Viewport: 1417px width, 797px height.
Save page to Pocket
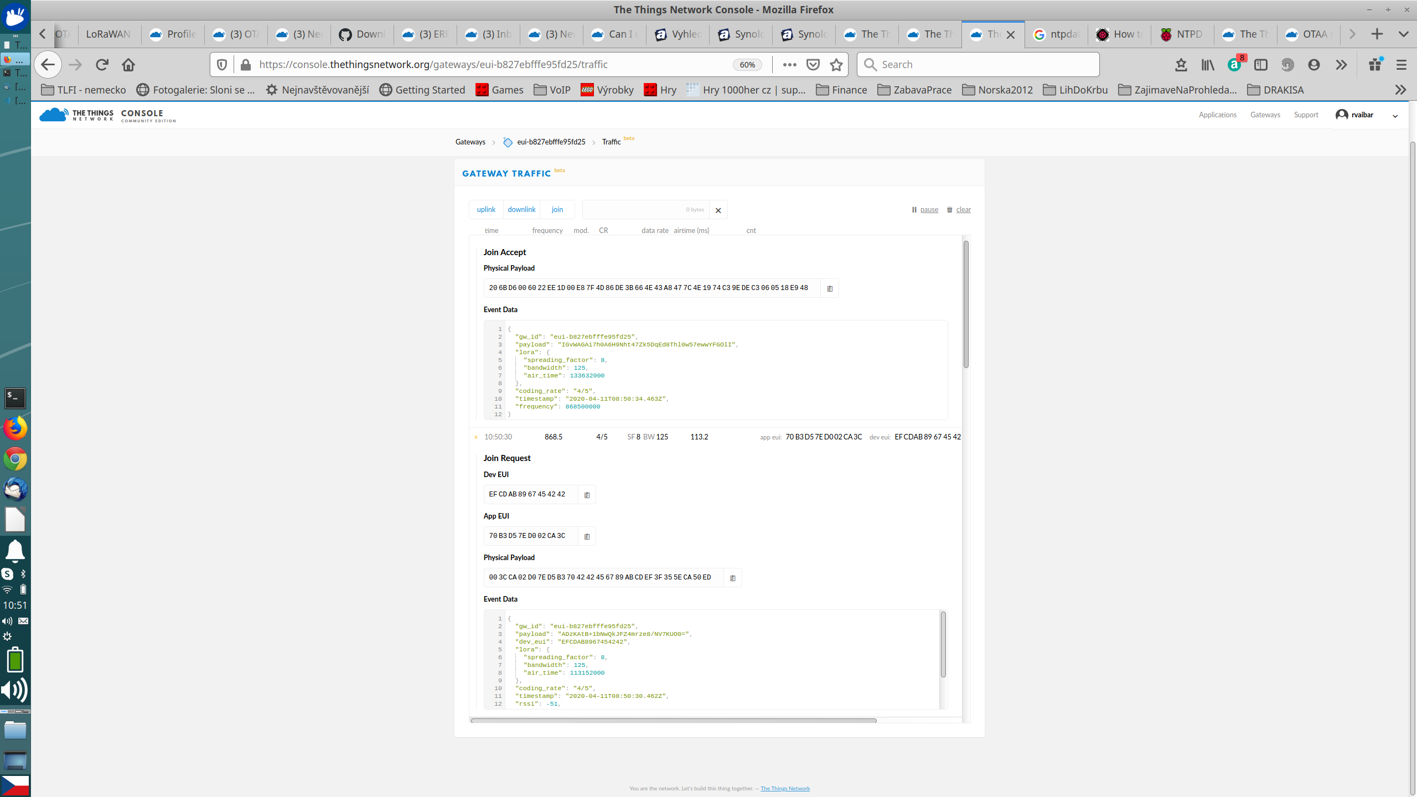pyautogui.click(x=813, y=65)
